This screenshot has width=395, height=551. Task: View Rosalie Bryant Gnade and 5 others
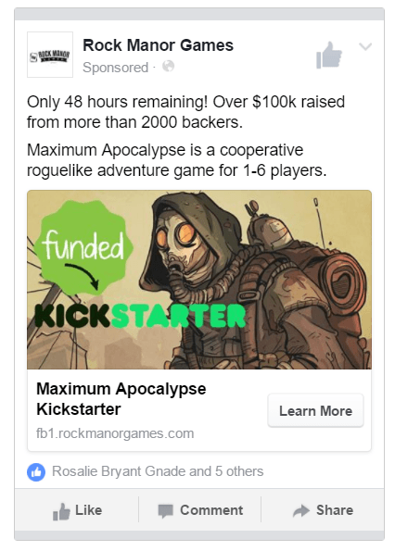(x=158, y=471)
